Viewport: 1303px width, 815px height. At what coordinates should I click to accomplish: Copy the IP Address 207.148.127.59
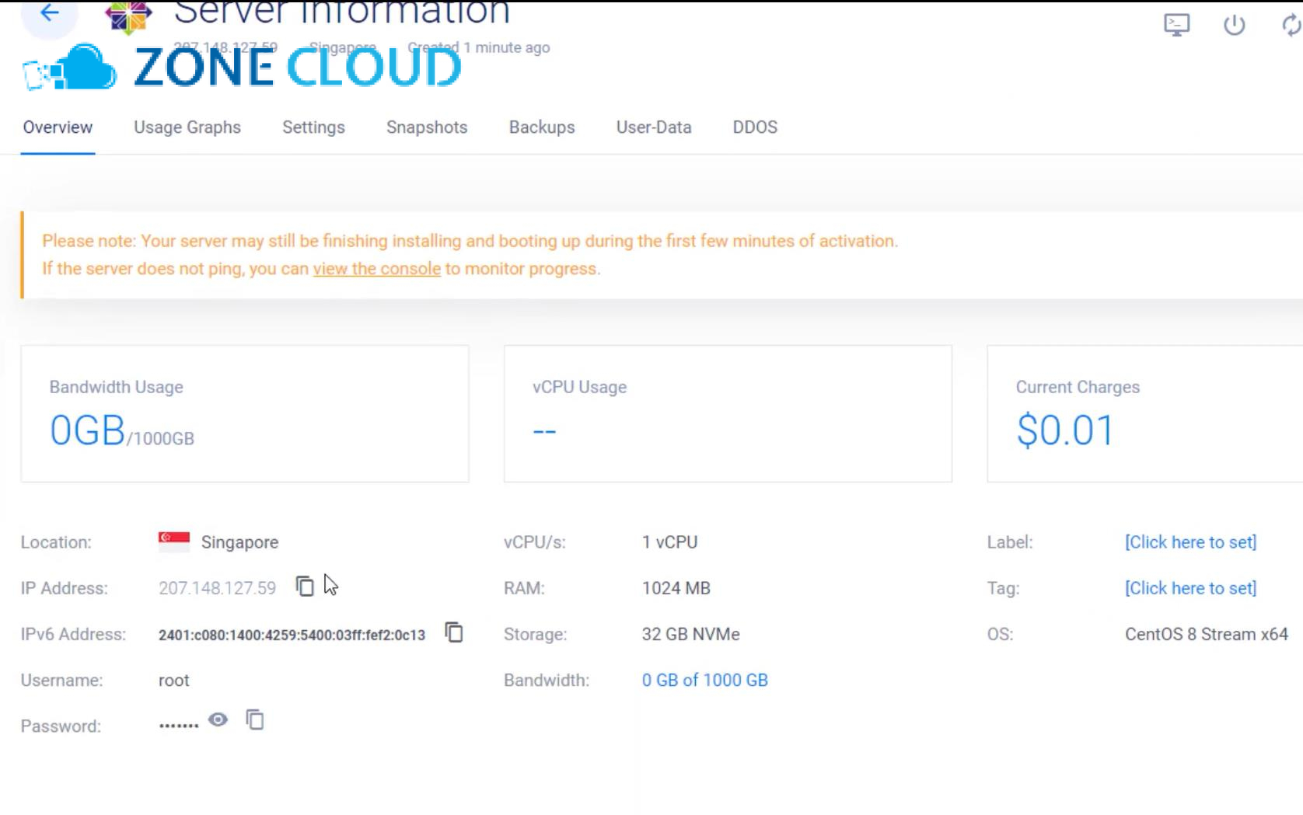point(304,587)
